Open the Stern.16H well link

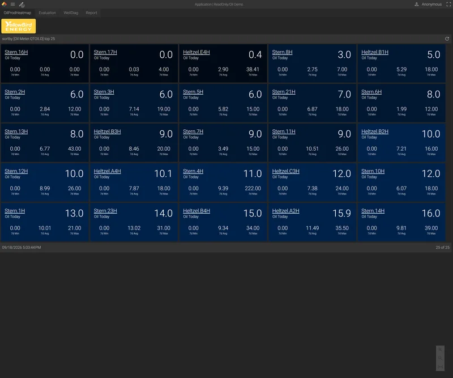(16, 52)
